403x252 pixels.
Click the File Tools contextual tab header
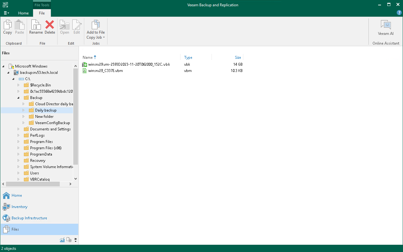click(42, 4)
